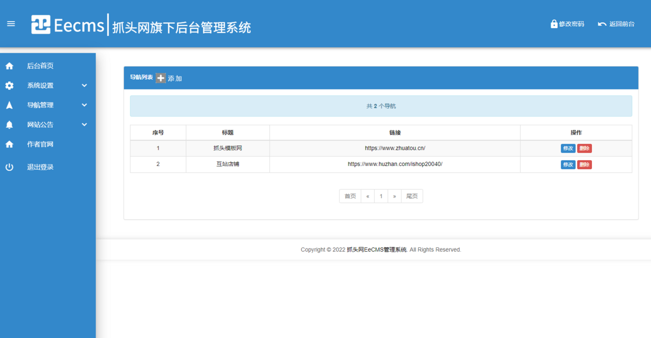651x338 pixels.
Task: Click the https://www.huzhan.com/ishop20040/ cell
Action: click(x=395, y=164)
